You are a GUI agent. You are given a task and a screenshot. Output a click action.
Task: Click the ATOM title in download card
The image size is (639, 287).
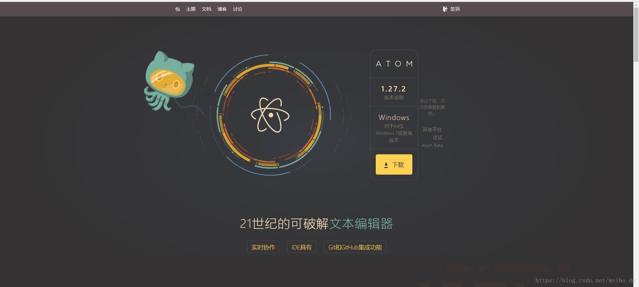point(394,64)
